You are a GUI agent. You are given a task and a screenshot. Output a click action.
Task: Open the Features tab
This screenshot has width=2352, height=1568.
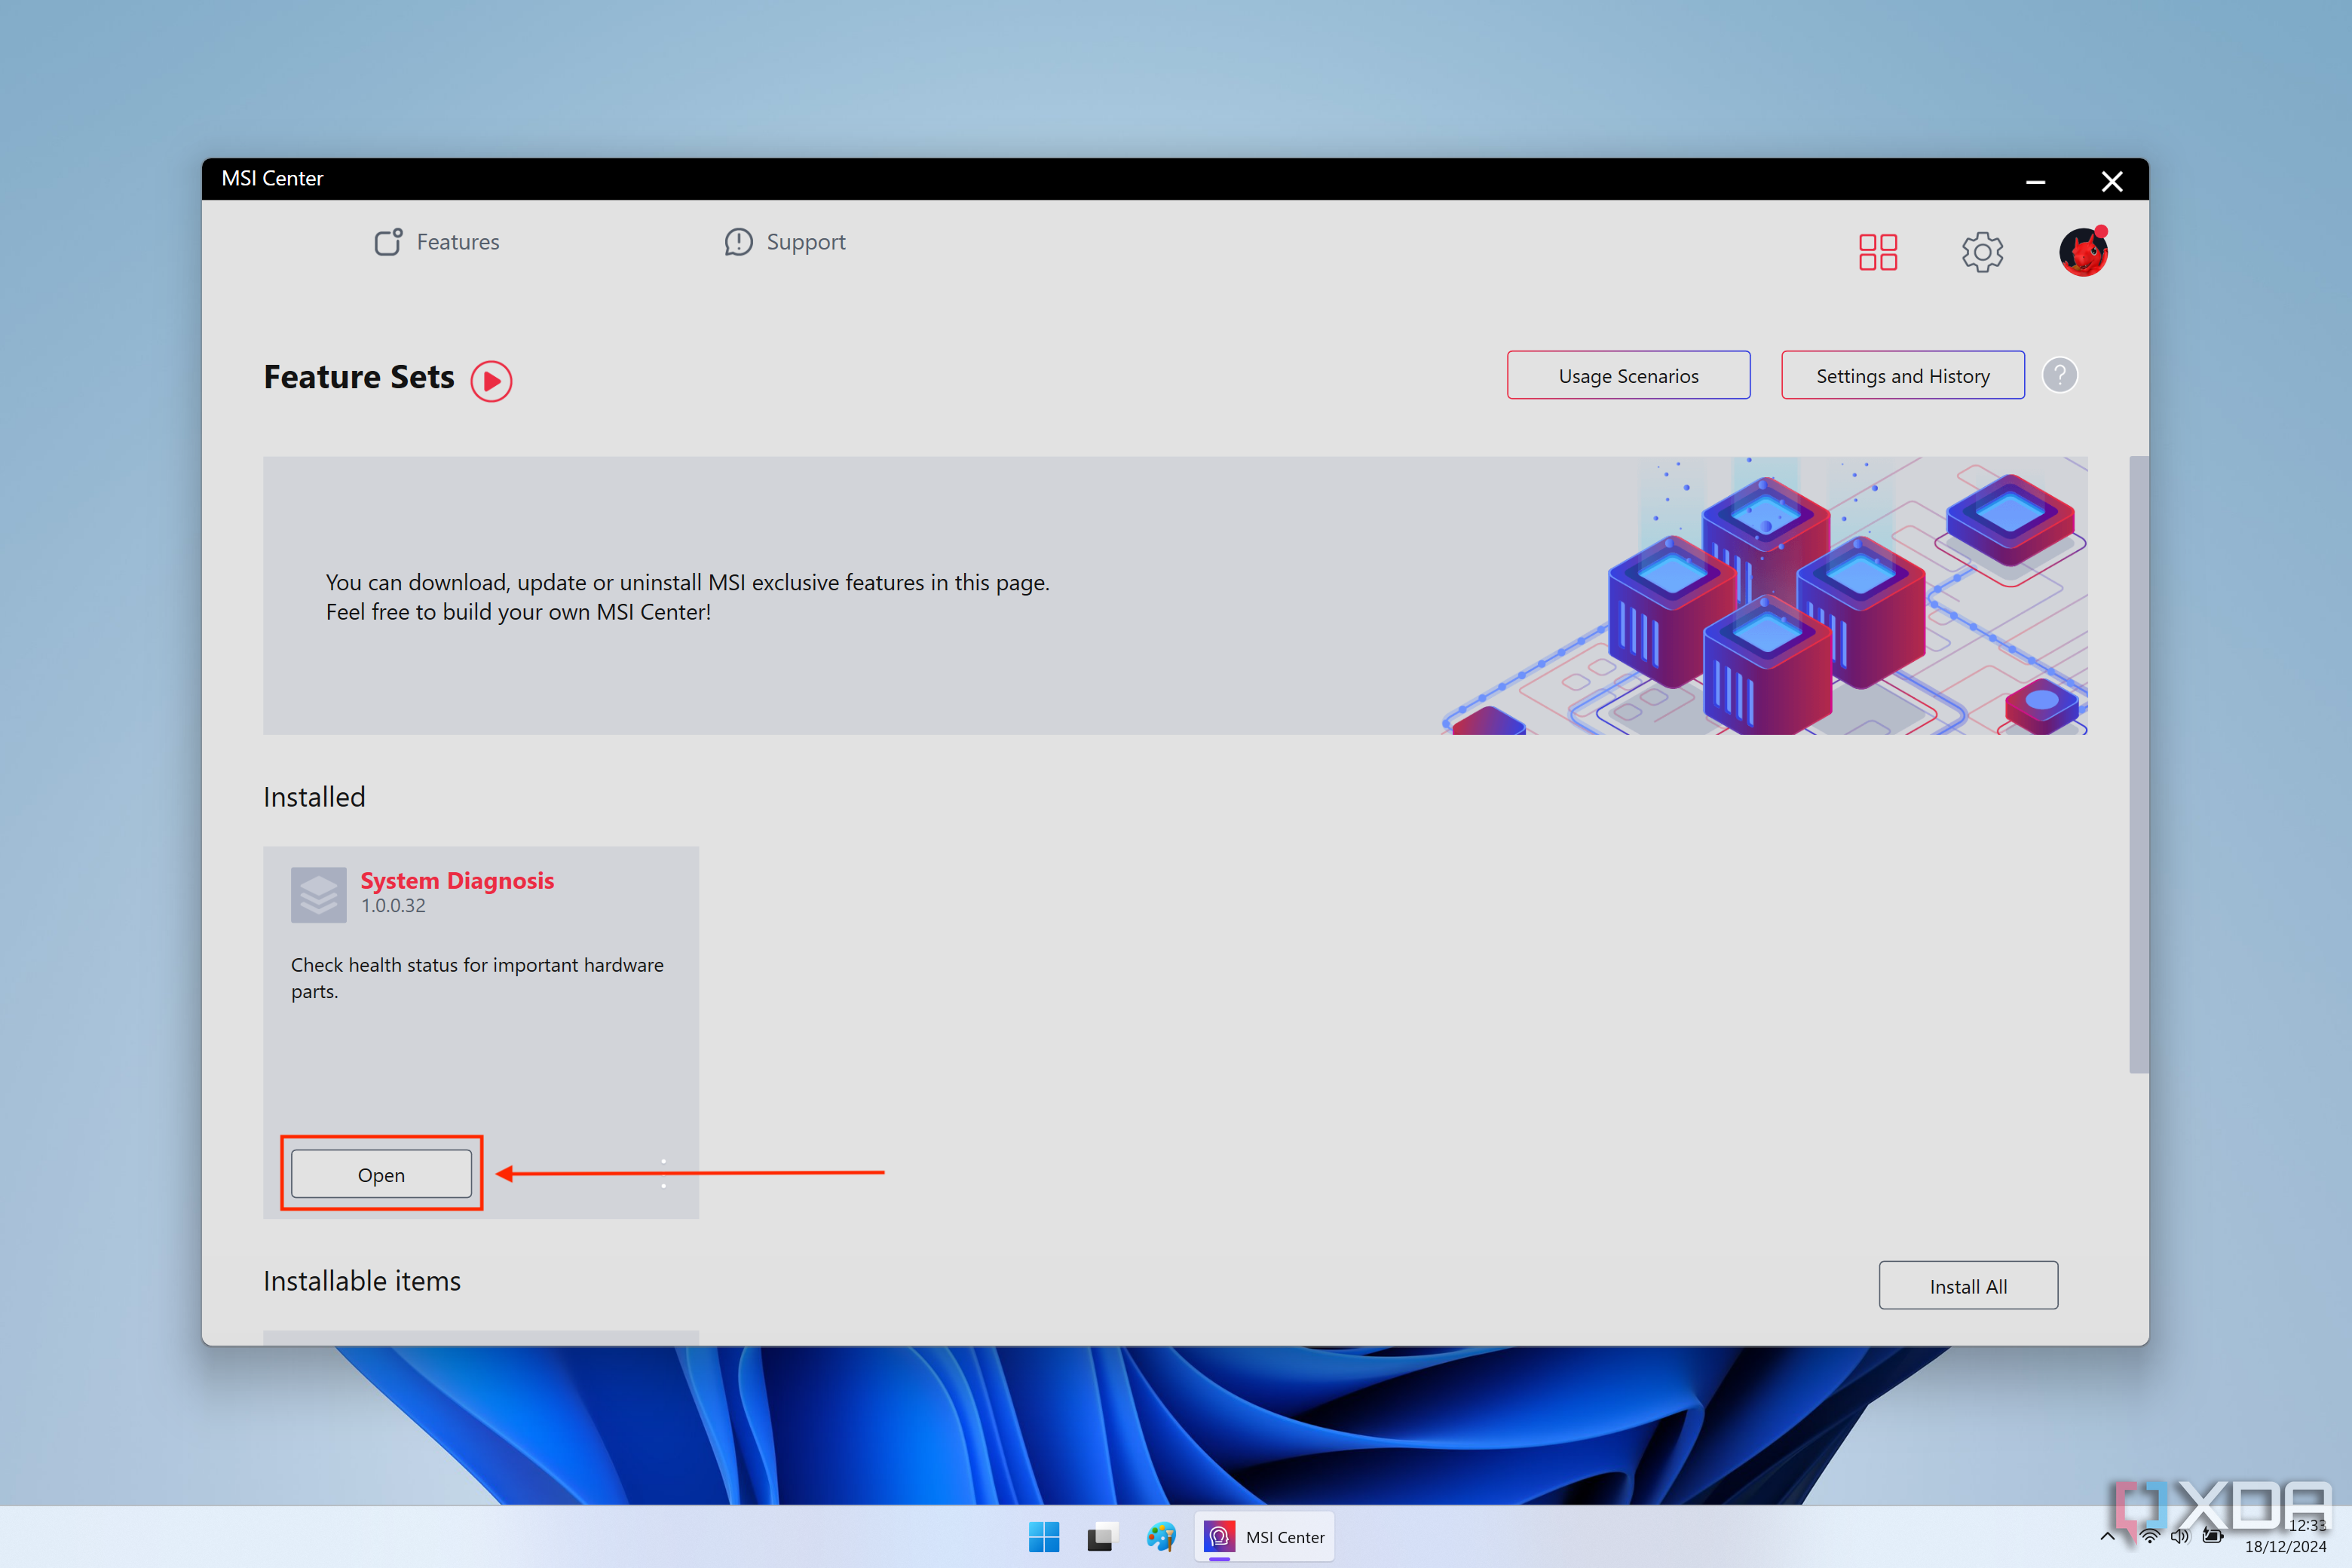click(437, 242)
